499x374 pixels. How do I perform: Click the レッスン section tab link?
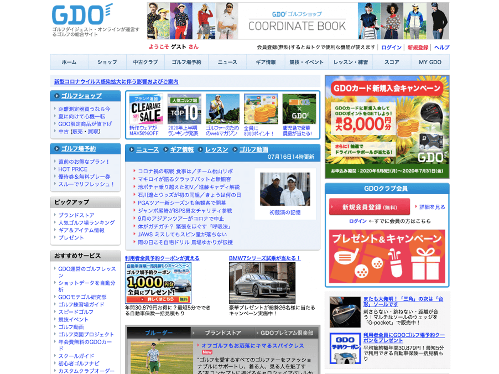216,149
